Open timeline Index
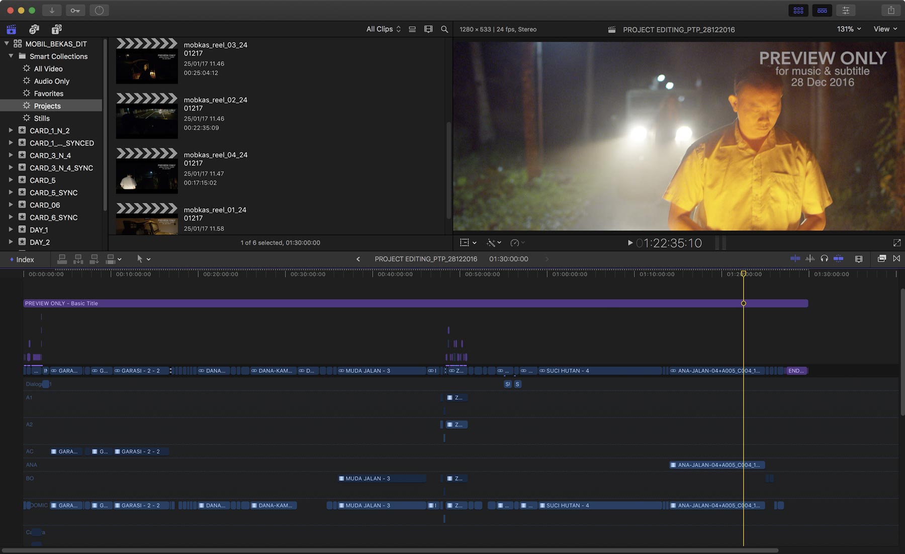Screen dimensions: 905x554 coord(22,259)
